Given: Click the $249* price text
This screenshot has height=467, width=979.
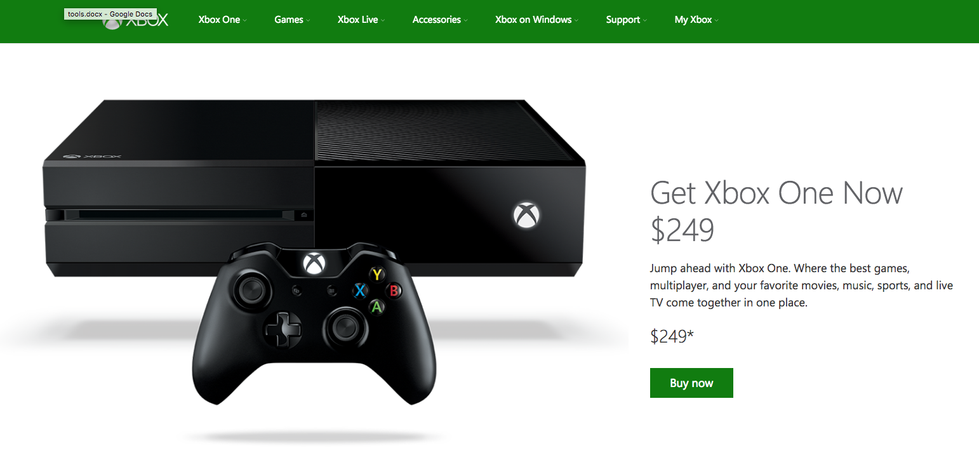Looking at the screenshot, I should click(x=672, y=336).
